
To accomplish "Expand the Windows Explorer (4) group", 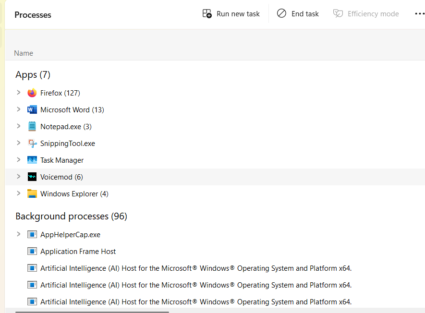I will [18, 193].
